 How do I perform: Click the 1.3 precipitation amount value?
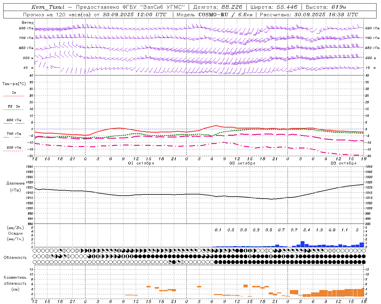(x=319, y=230)
